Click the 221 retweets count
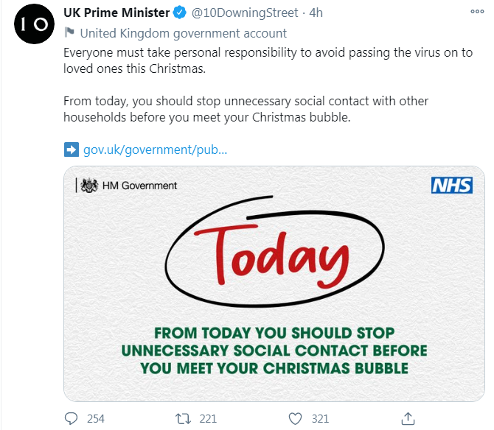Screen dimensions: 494x430 pyautogui.click(x=208, y=418)
